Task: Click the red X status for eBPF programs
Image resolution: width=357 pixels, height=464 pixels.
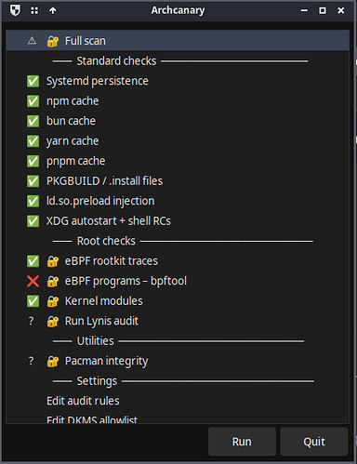Action: 33,281
